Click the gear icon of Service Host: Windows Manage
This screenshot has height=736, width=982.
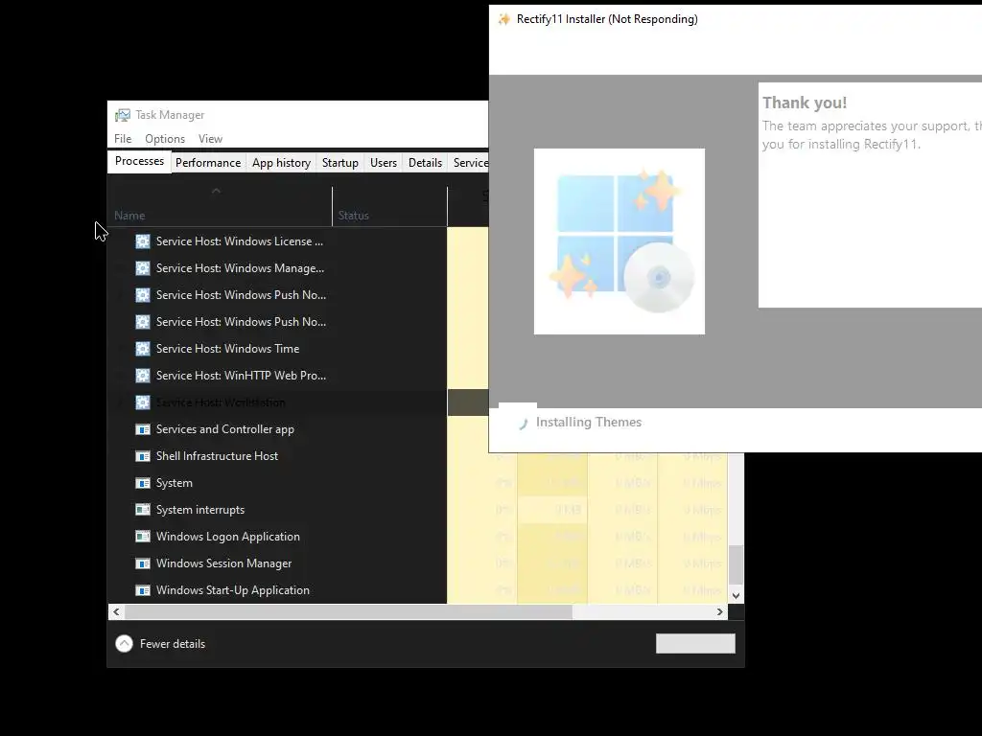[143, 268]
